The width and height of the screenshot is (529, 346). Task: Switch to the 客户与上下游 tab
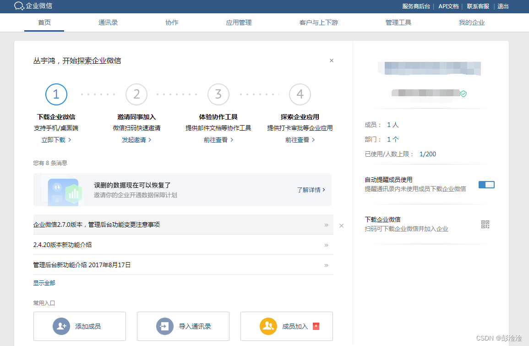pos(318,22)
